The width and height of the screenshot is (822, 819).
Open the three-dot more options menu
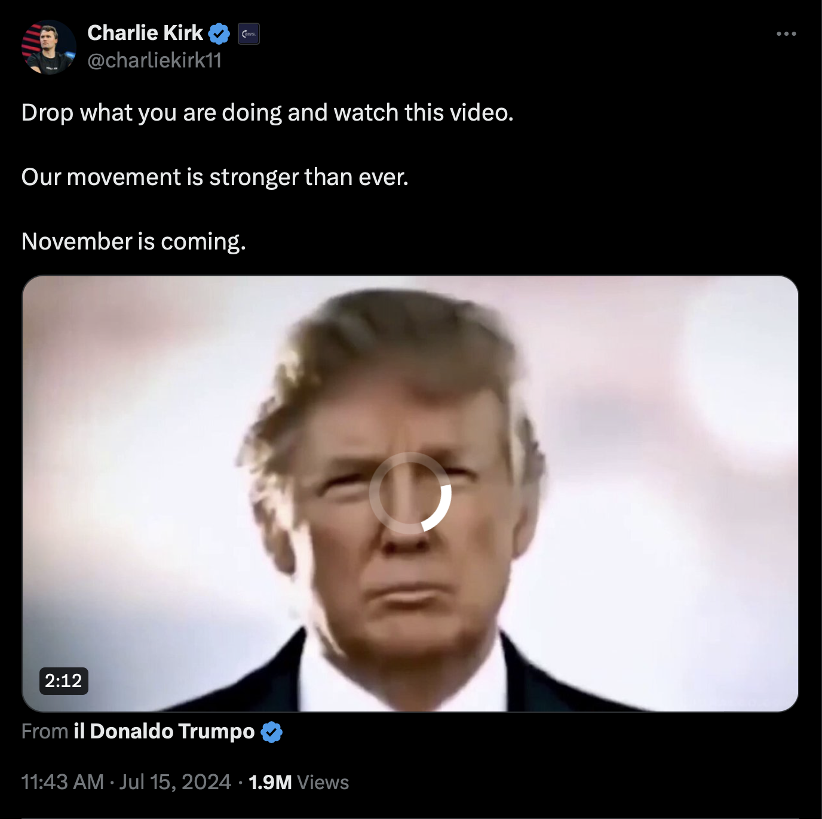pyautogui.click(x=786, y=34)
